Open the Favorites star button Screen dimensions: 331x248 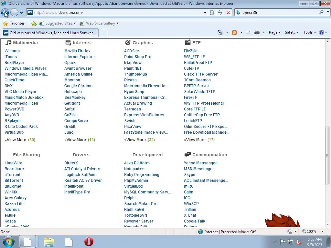[x=14, y=23]
